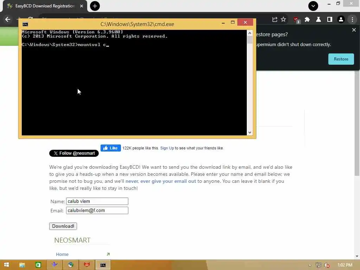Screen dimensions: 360x270
Task: Open 'never, ever give your email out' link
Action: (161, 181)
